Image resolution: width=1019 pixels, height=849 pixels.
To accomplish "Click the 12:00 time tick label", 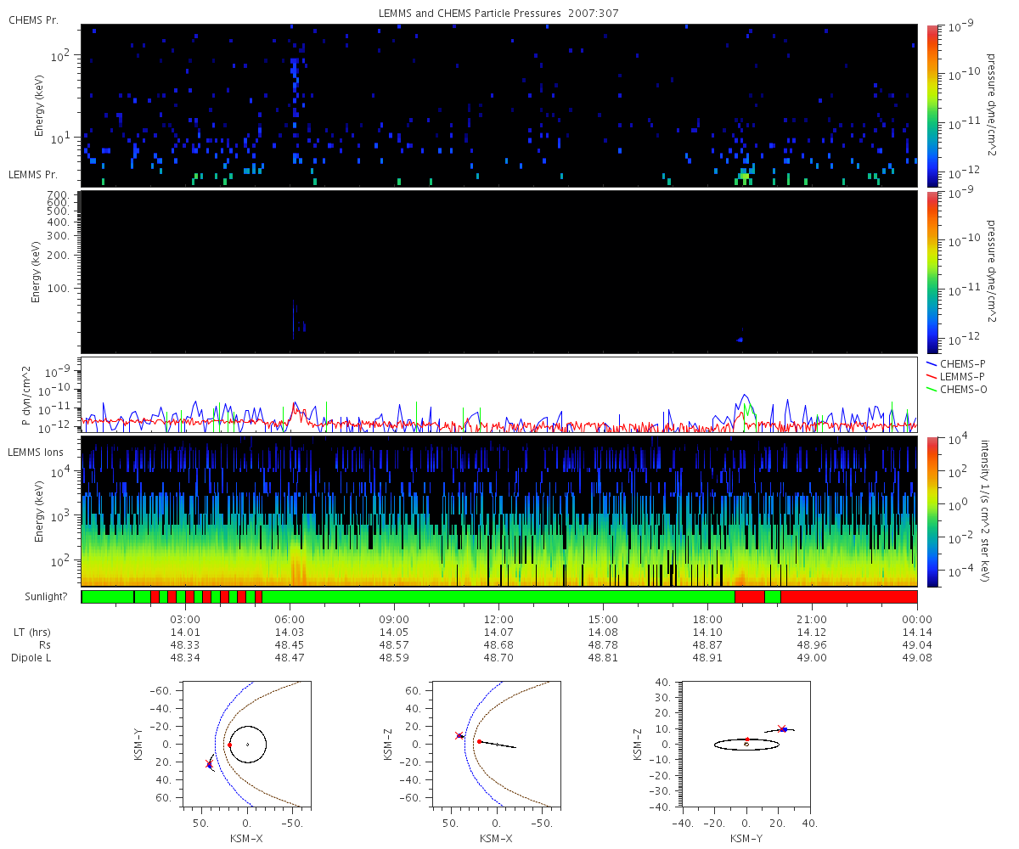I will pos(498,619).
